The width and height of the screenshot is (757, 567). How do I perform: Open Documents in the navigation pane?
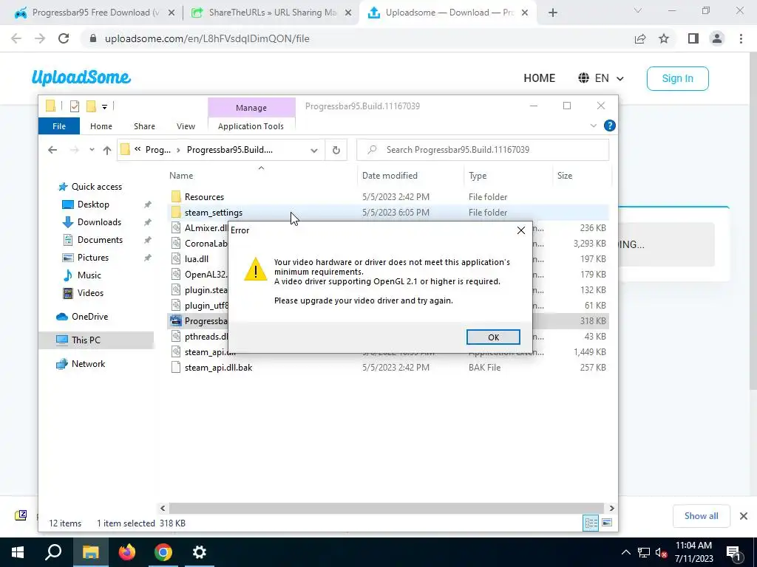(x=100, y=240)
